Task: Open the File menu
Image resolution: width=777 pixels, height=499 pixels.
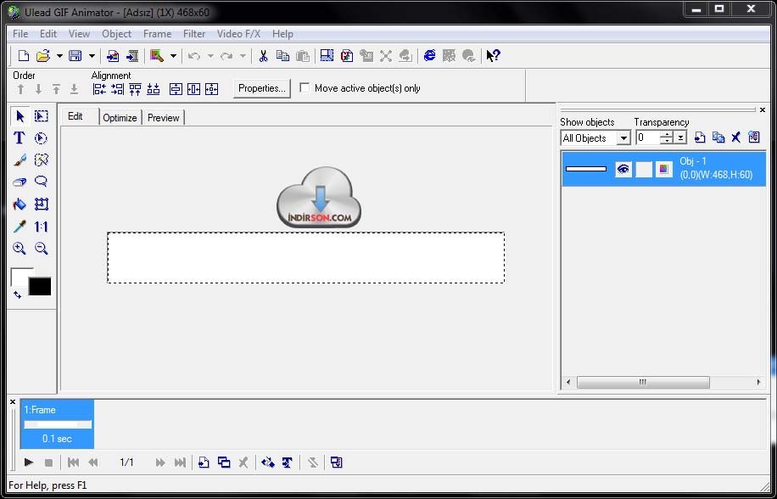Action: [x=20, y=34]
